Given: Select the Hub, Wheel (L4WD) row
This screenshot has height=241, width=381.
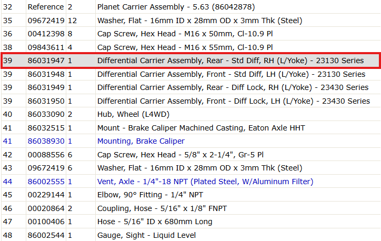Looking at the screenshot, I should tap(190, 114).
